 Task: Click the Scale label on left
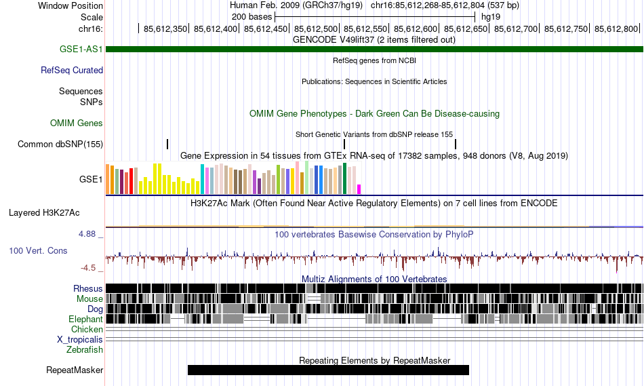point(92,17)
